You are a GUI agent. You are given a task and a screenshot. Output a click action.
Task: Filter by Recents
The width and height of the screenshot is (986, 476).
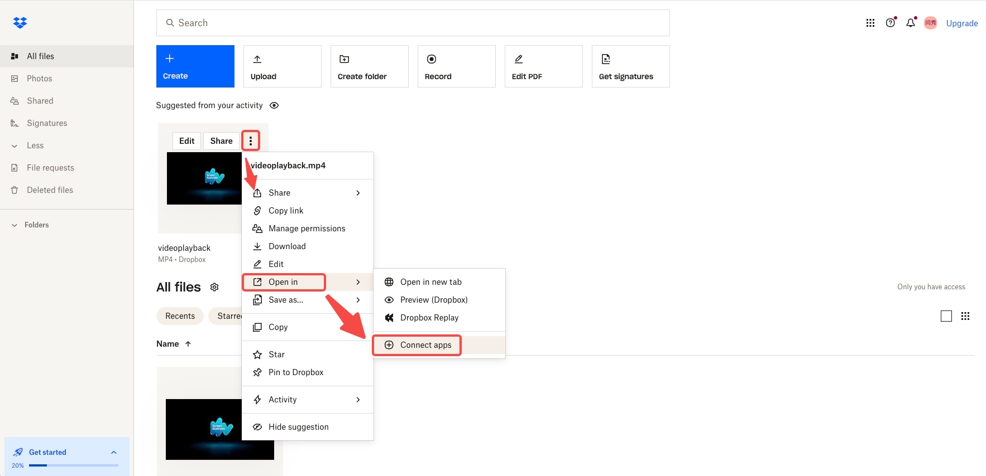tap(180, 316)
